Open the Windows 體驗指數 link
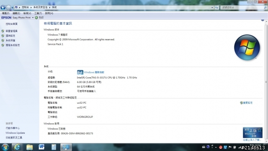Image resolution: width=268 pixels, height=151 pixels. point(94,72)
